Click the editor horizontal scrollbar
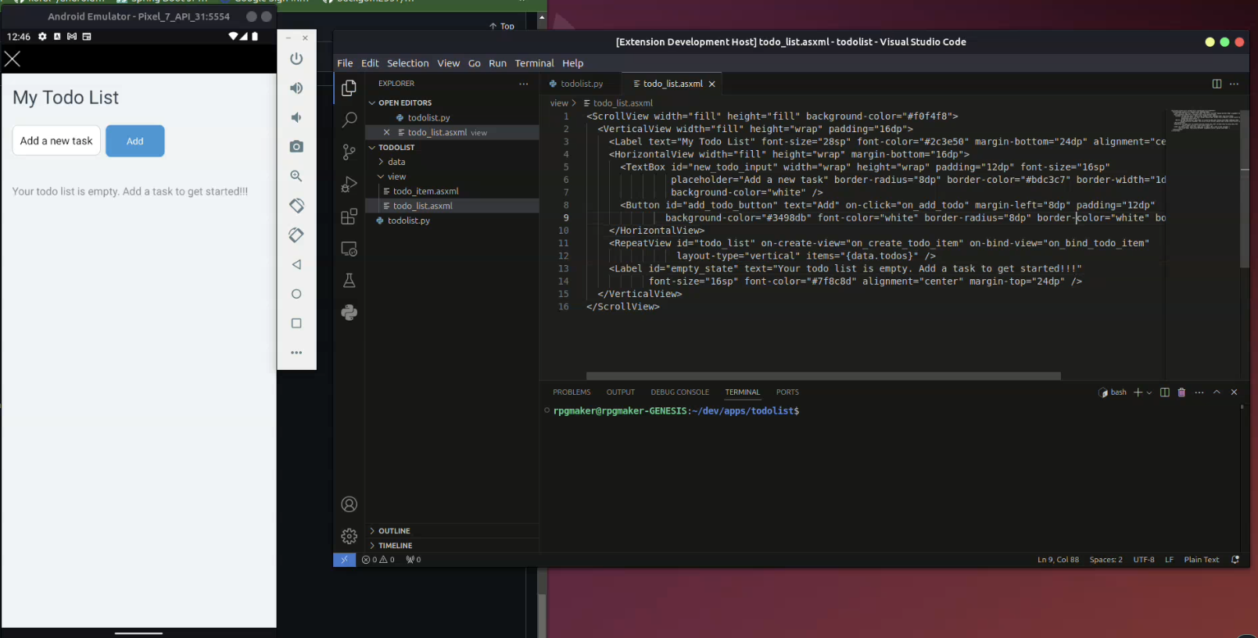Viewport: 1258px width, 638px height. coord(823,376)
